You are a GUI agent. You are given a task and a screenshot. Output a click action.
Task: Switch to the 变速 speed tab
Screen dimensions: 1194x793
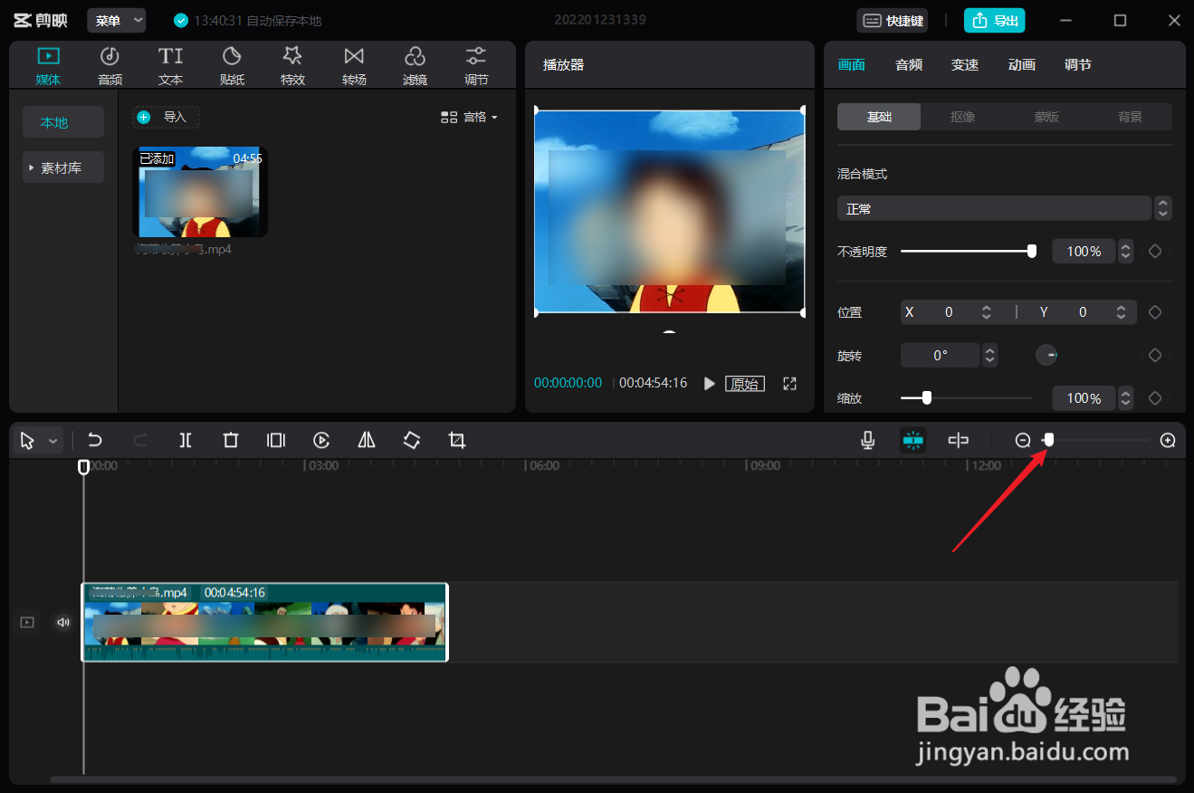pyautogui.click(x=965, y=64)
